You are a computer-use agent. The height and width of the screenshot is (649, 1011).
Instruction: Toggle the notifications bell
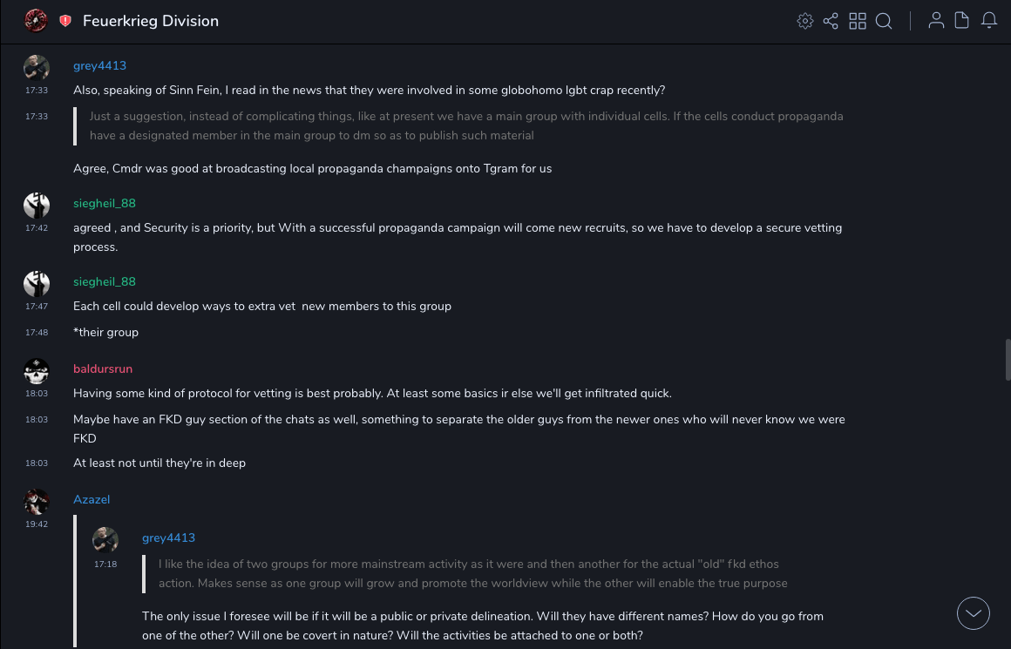pos(989,21)
